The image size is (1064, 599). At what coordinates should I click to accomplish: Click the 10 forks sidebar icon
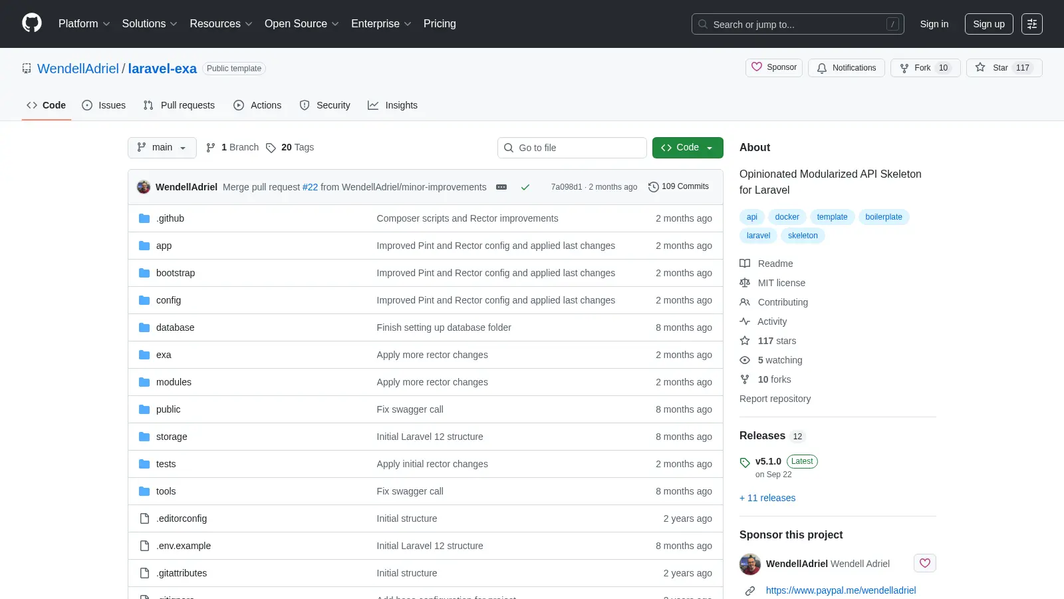(745, 379)
